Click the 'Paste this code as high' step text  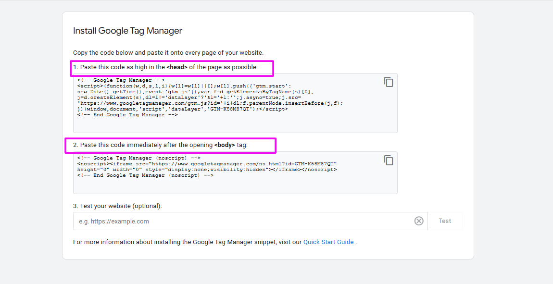[x=165, y=67]
